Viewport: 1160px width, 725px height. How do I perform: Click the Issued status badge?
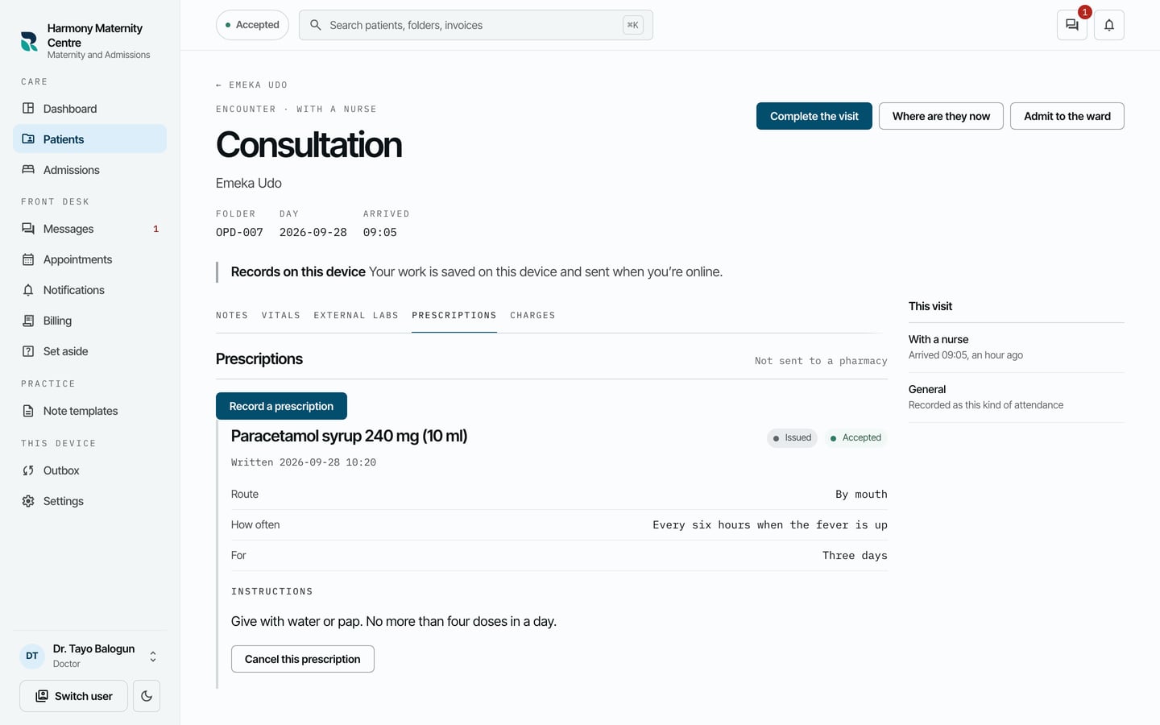coord(792,438)
